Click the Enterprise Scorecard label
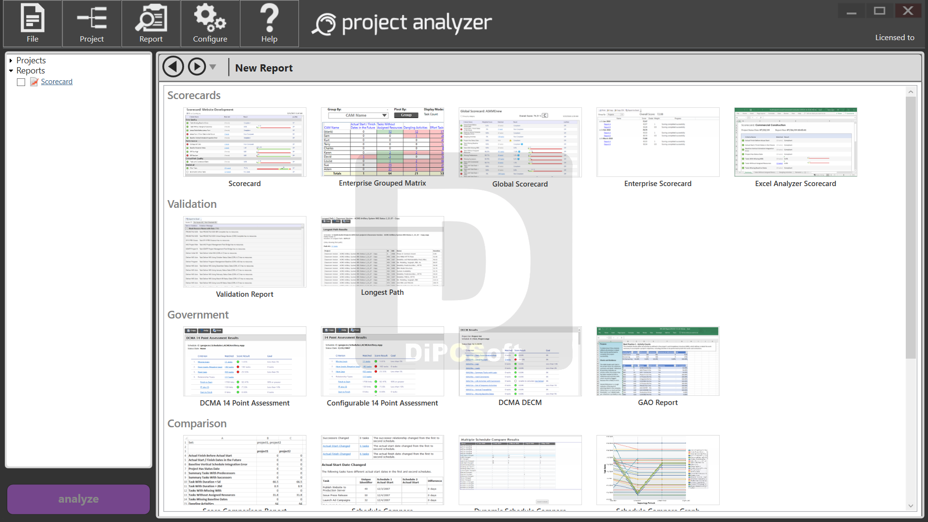This screenshot has height=522, width=928. point(658,184)
